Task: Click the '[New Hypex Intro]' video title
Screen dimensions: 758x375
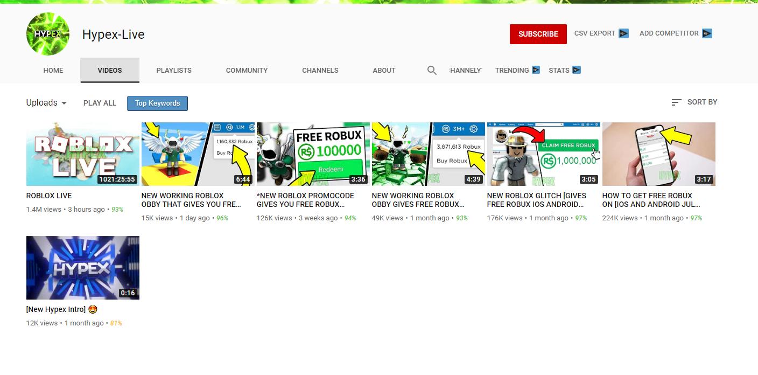Action: pos(62,309)
